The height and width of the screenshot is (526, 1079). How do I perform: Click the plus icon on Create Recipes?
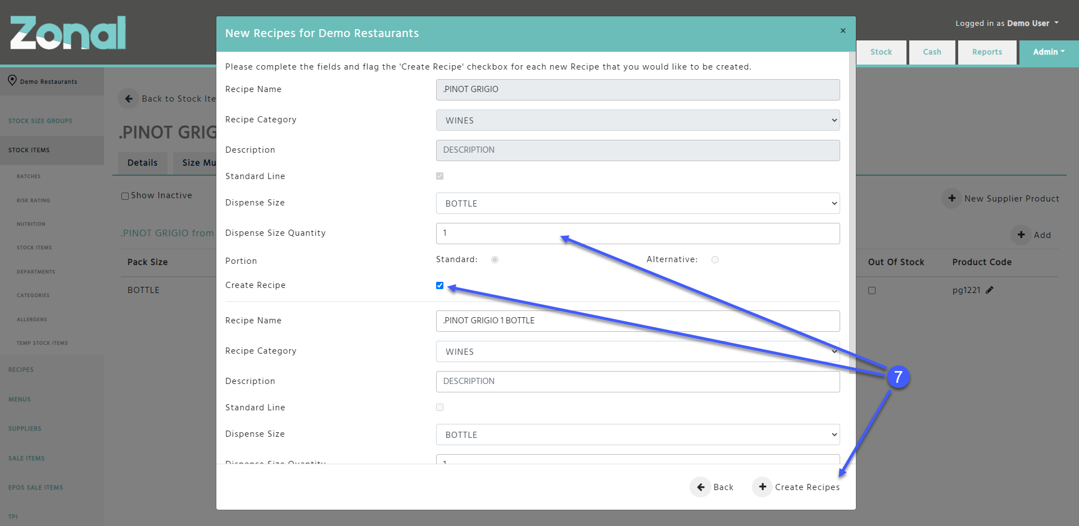tap(763, 487)
